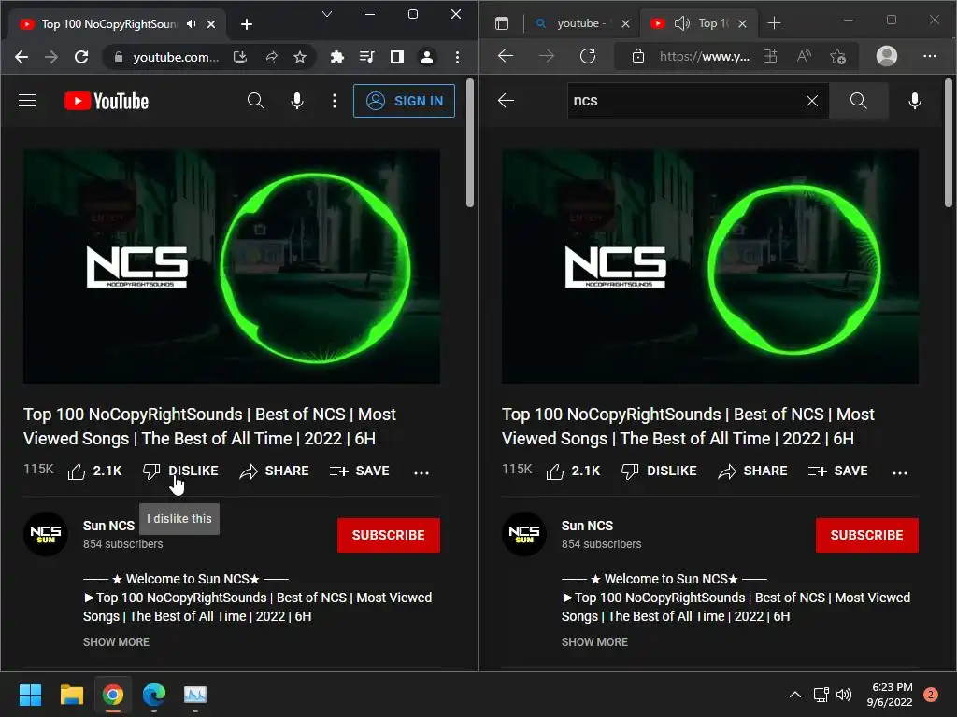This screenshot has width=957, height=717.
Task: Click voice search microphone in Chrome window
Action: point(297,101)
